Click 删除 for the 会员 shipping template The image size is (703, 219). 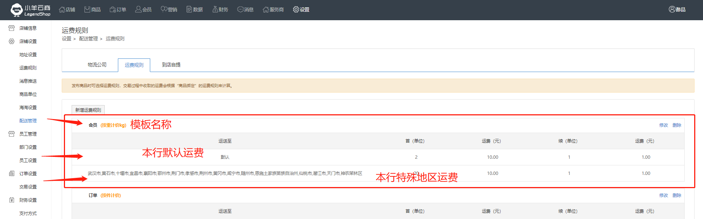(677, 125)
